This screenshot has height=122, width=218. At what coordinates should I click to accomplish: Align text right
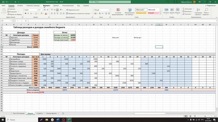click(57, 14)
